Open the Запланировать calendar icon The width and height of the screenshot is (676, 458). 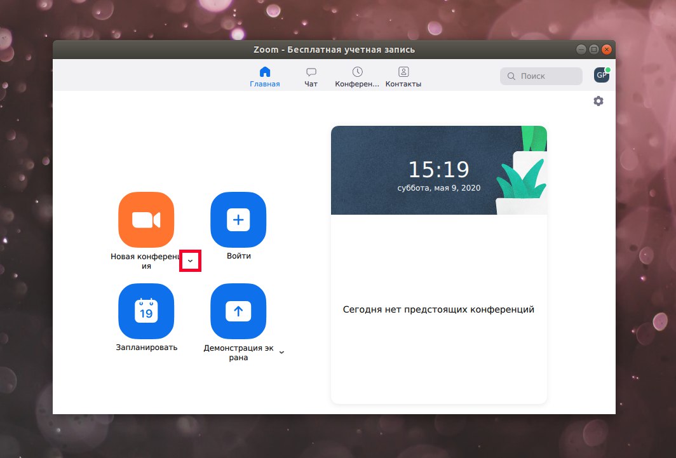(x=146, y=311)
